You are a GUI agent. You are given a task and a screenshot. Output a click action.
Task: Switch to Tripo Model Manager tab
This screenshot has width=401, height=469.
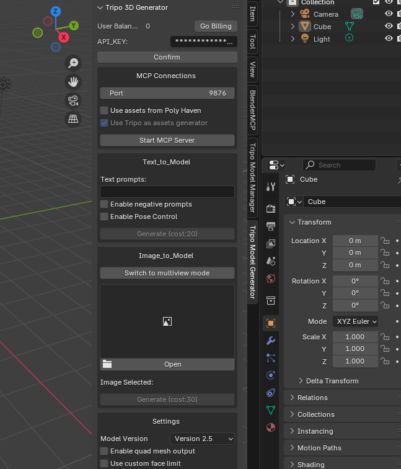pos(253,177)
